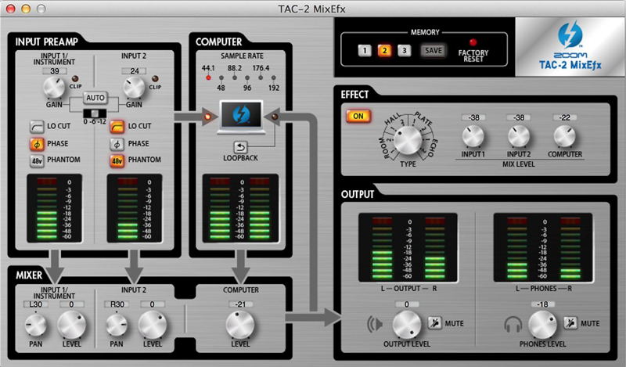Click the LOOPBACK icon button
The image size is (626, 367).
pyautogui.click(x=240, y=146)
